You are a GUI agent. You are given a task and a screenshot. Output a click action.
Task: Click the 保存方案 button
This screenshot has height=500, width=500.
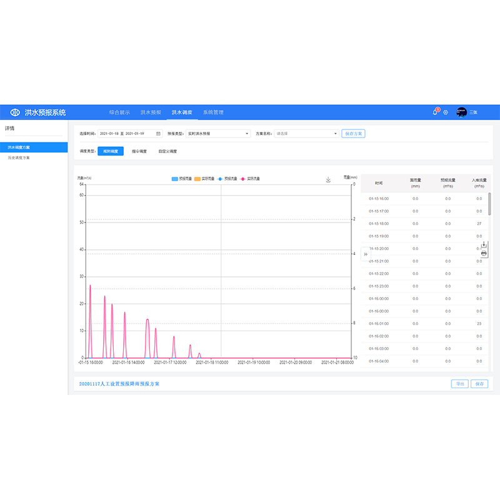pyautogui.click(x=354, y=133)
